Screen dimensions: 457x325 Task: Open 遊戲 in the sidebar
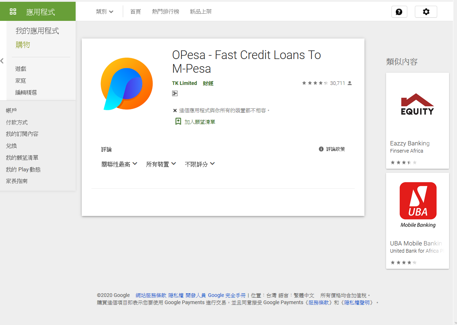21,69
